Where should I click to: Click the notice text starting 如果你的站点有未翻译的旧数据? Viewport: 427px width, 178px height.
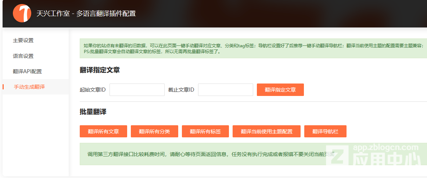click(x=254, y=45)
